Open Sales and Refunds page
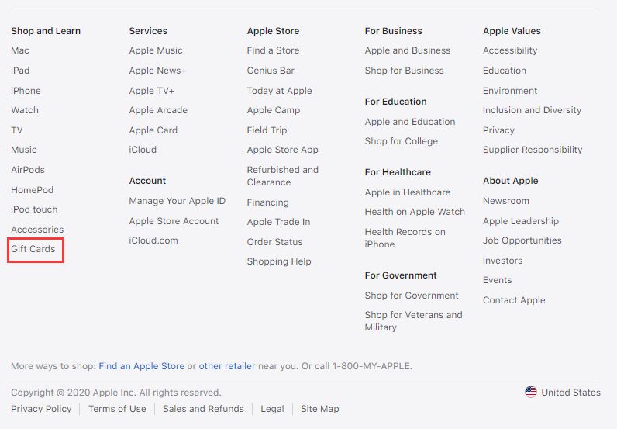This screenshot has width=617, height=429. (203, 409)
